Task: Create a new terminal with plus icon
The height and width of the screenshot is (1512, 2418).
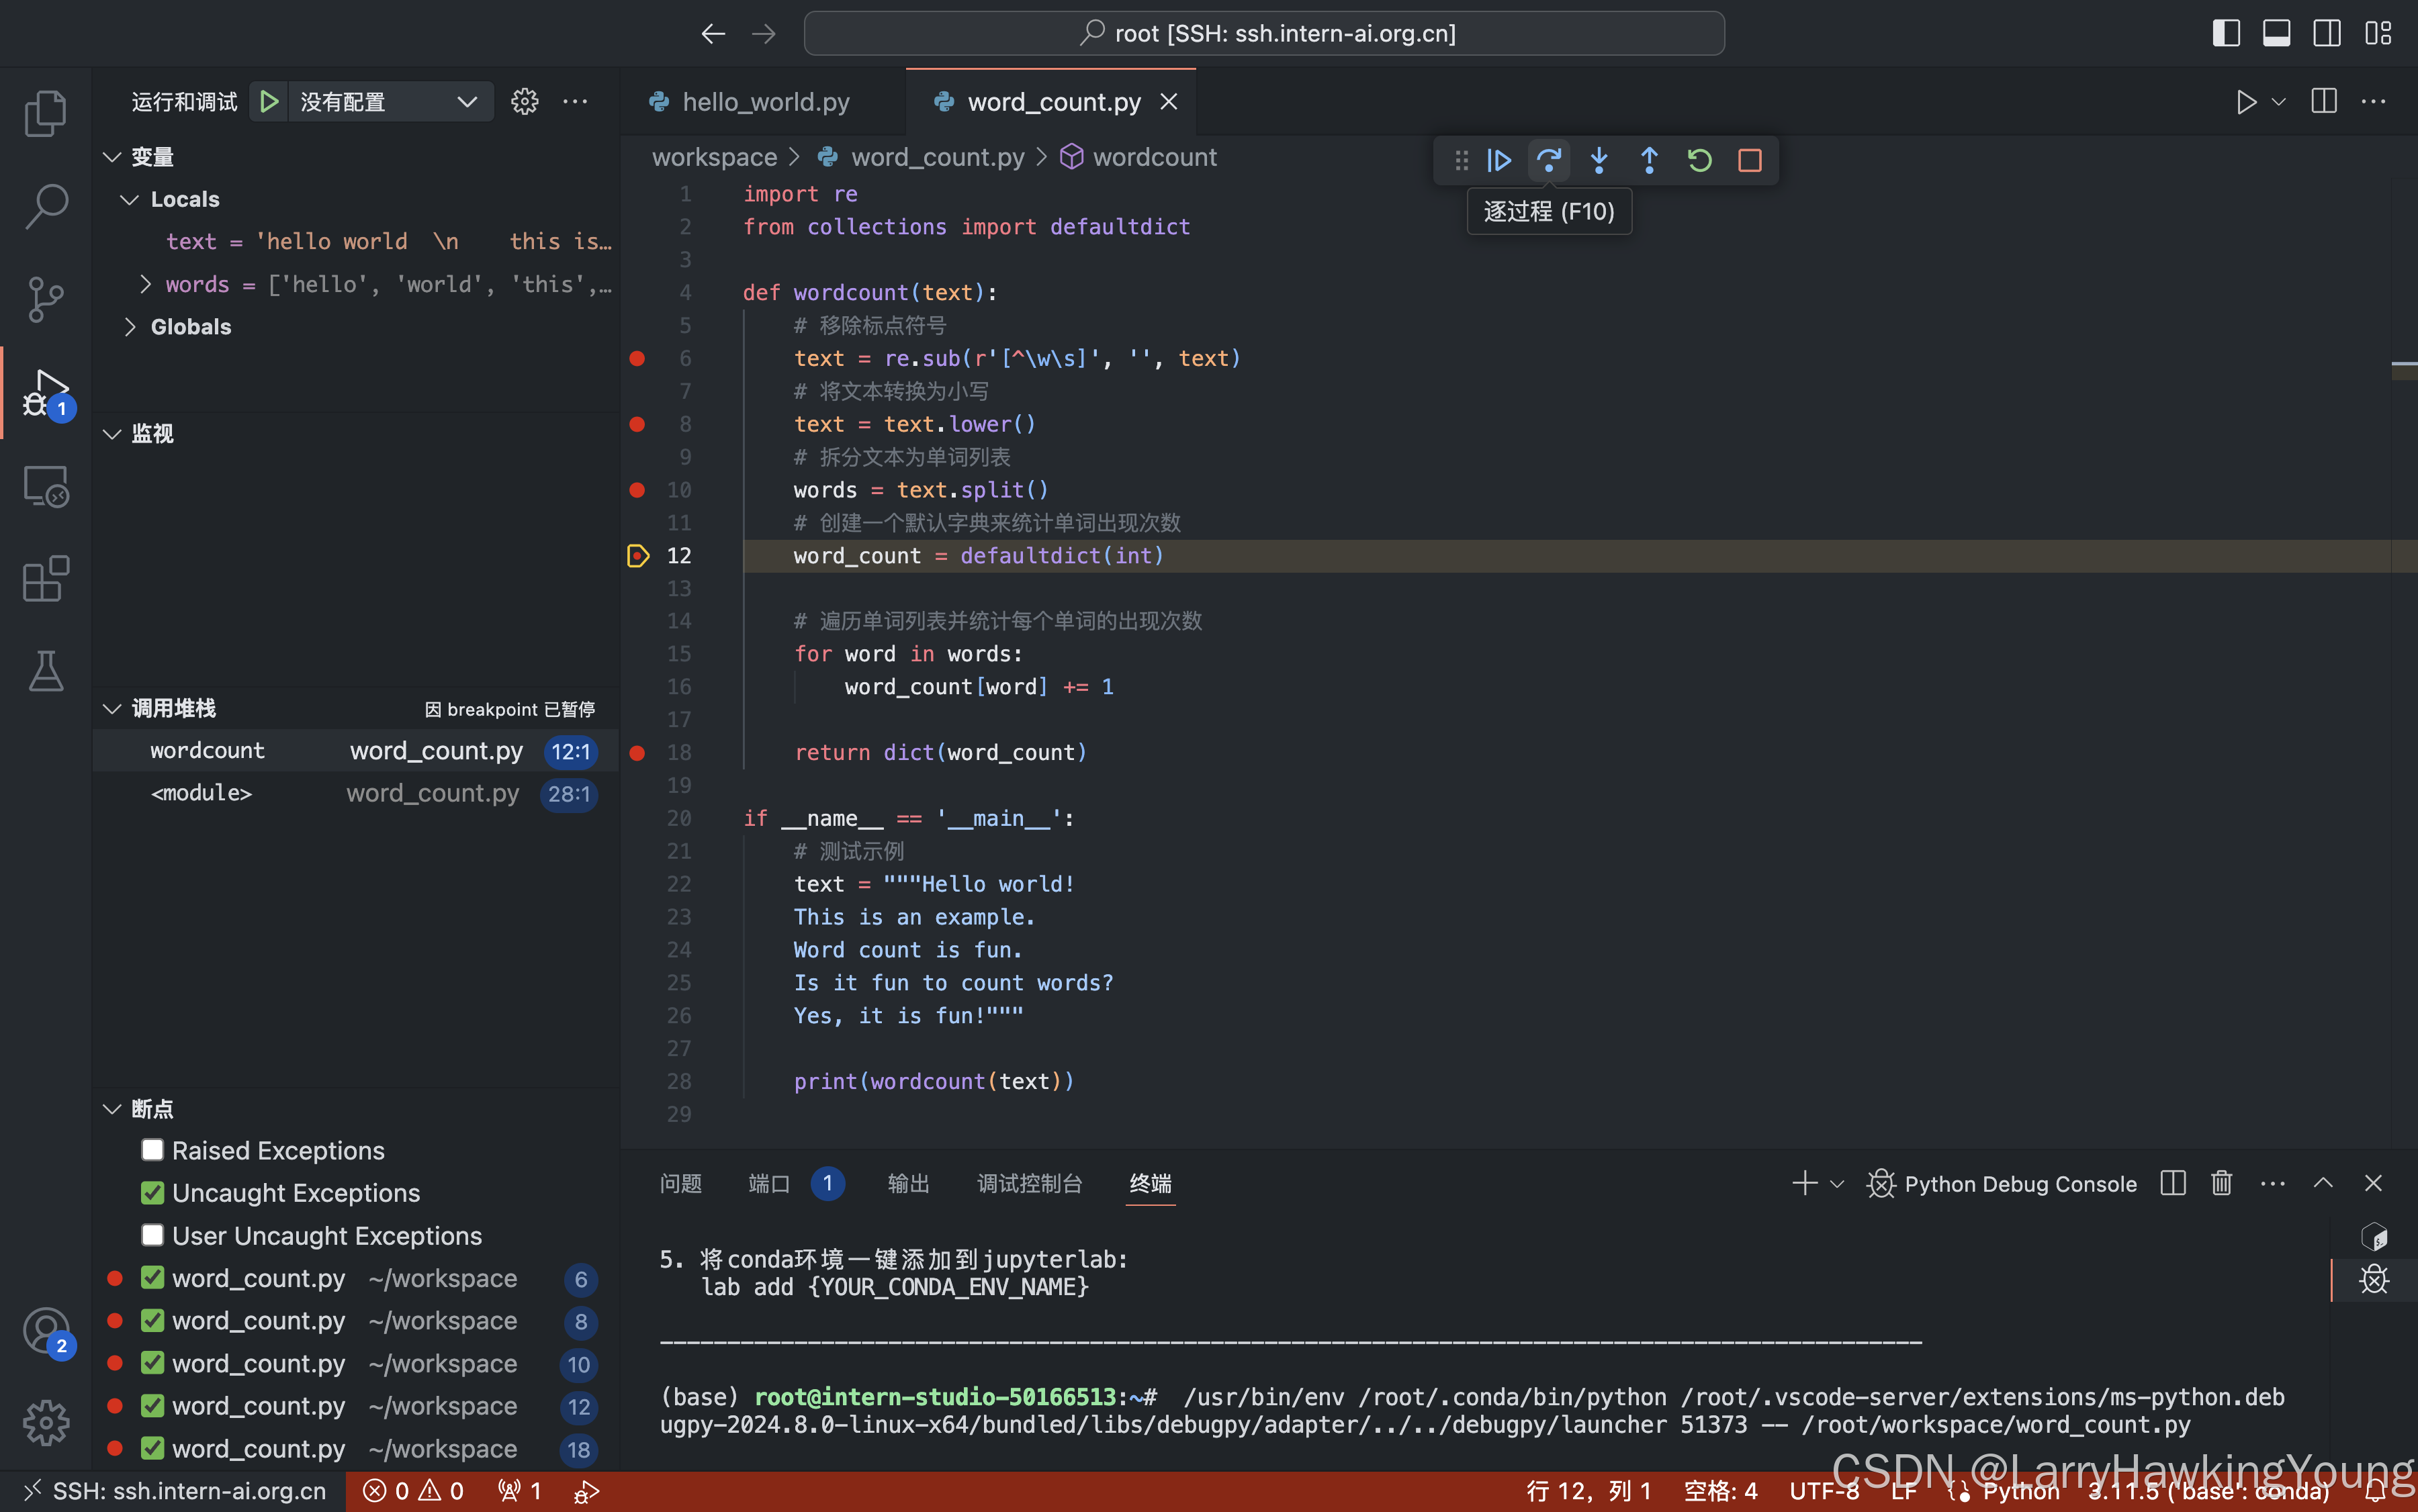Action: point(1803,1183)
